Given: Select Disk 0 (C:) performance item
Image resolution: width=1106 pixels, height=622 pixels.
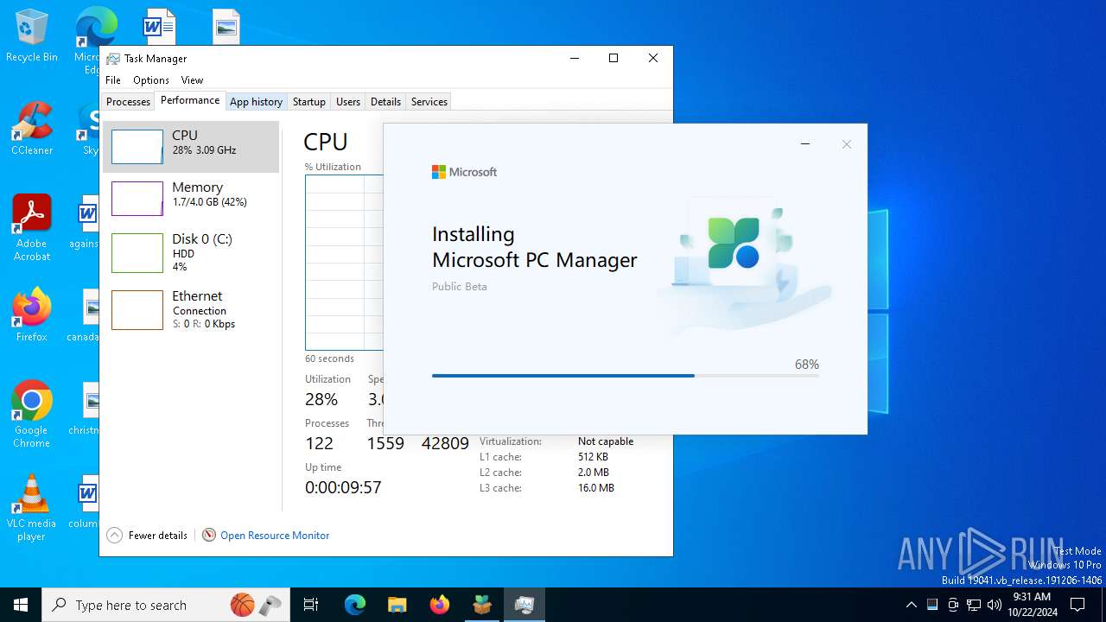Looking at the screenshot, I should pyautogui.click(x=191, y=253).
